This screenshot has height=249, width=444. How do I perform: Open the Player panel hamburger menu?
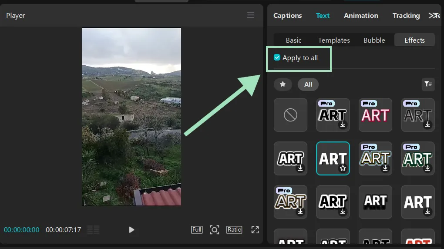coord(251,15)
